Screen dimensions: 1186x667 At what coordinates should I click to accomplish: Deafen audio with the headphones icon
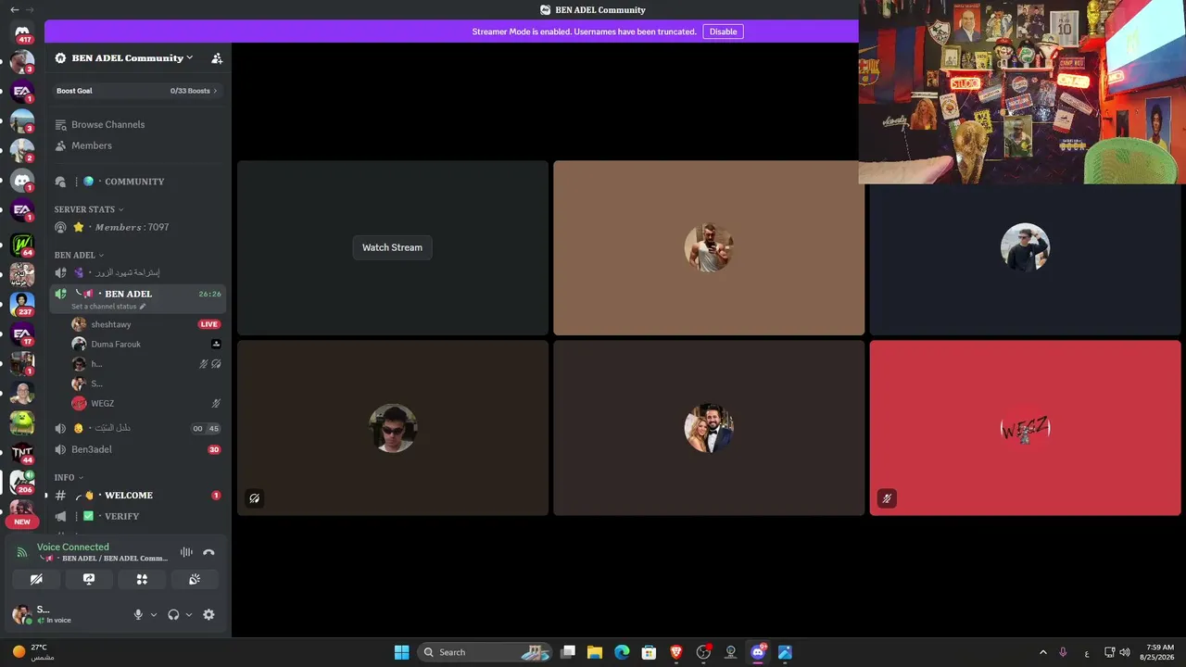[173, 614]
